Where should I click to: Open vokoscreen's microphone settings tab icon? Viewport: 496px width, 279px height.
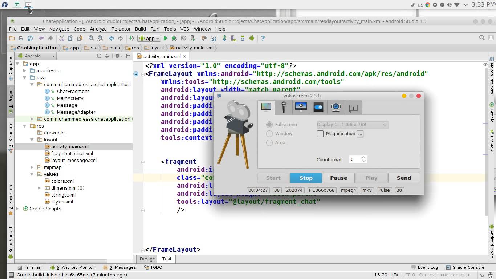284,107
